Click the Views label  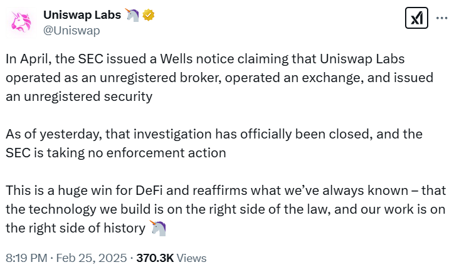pos(191,258)
